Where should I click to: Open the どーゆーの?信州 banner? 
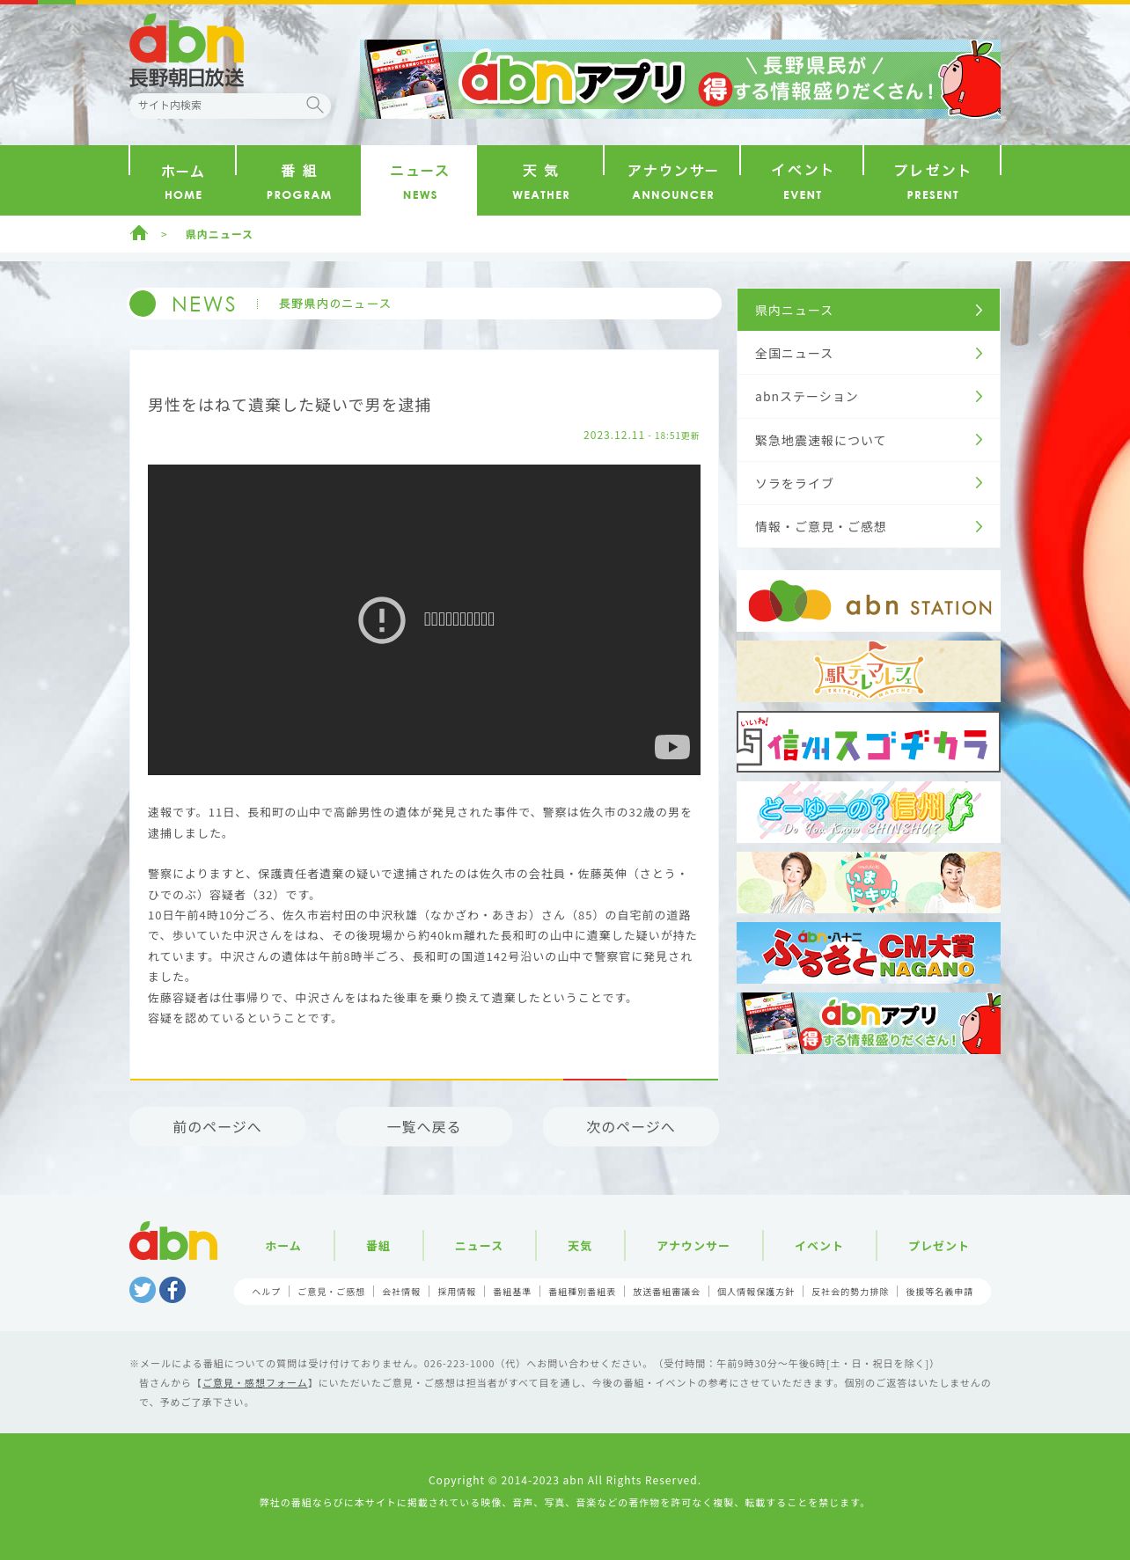869,812
